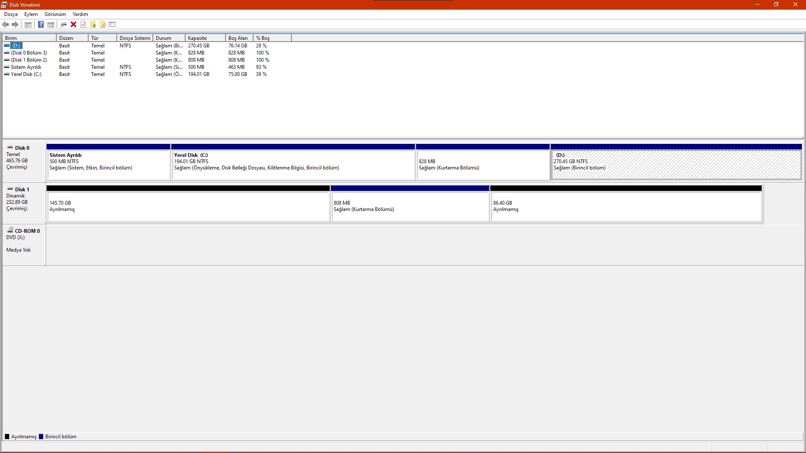This screenshot has height=453, width=806.
Task: Select the Sistem Ayrıldı 500 MB partition block
Action: pyautogui.click(x=108, y=162)
